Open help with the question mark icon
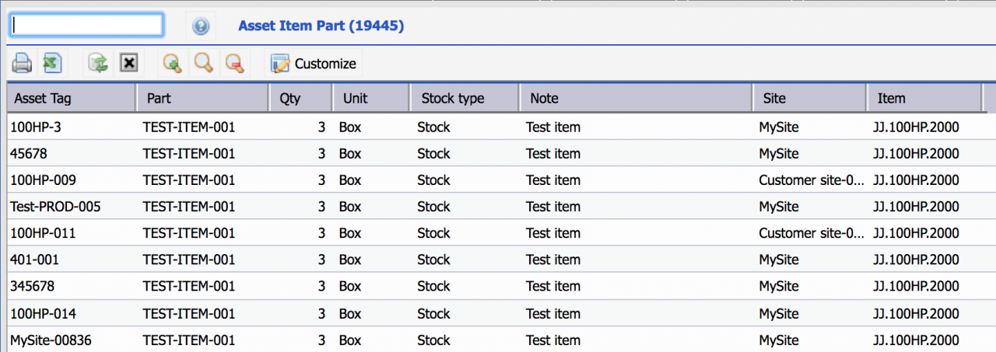The image size is (996, 352). 201,26
